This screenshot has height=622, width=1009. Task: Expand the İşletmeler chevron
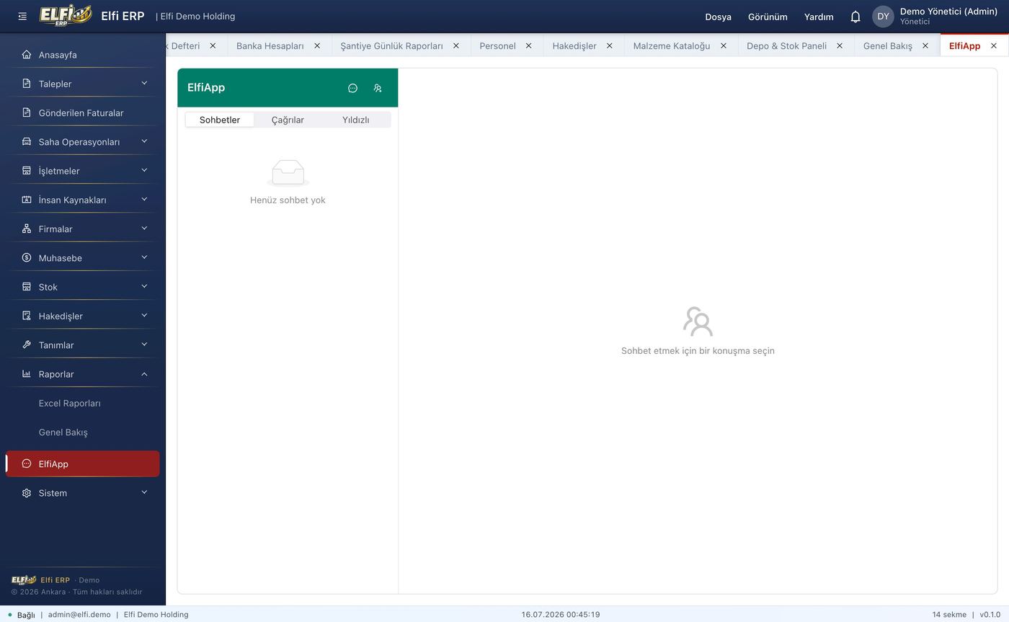(144, 170)
